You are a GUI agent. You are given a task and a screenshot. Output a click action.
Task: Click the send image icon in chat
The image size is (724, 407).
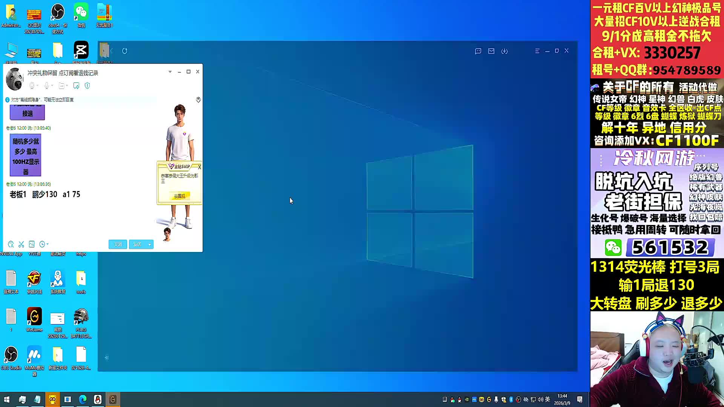[x=32, y=244]
